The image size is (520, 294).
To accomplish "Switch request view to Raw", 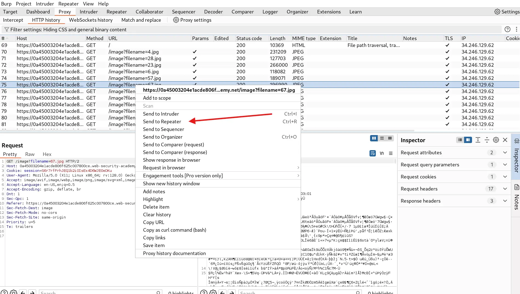I will click(30, 154).
